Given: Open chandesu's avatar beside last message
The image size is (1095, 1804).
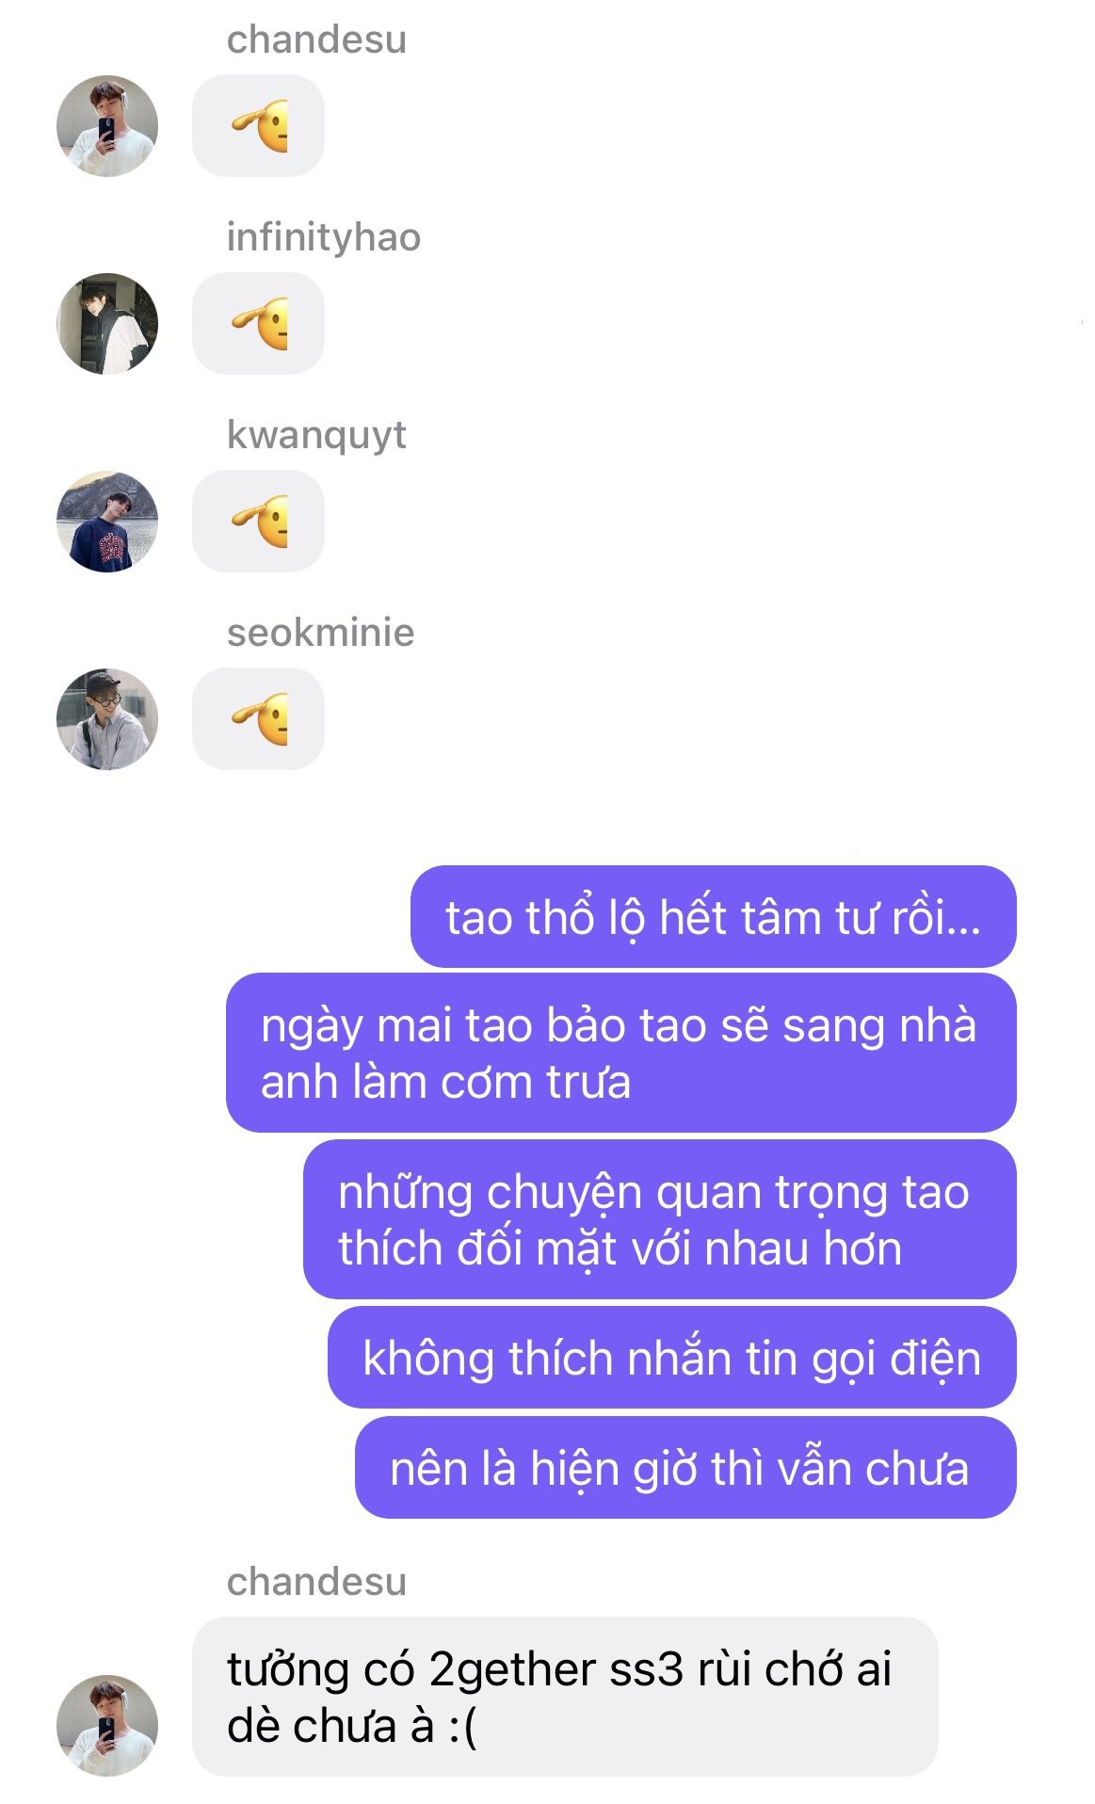Looking at the screenshot, I should (106, 1725).
